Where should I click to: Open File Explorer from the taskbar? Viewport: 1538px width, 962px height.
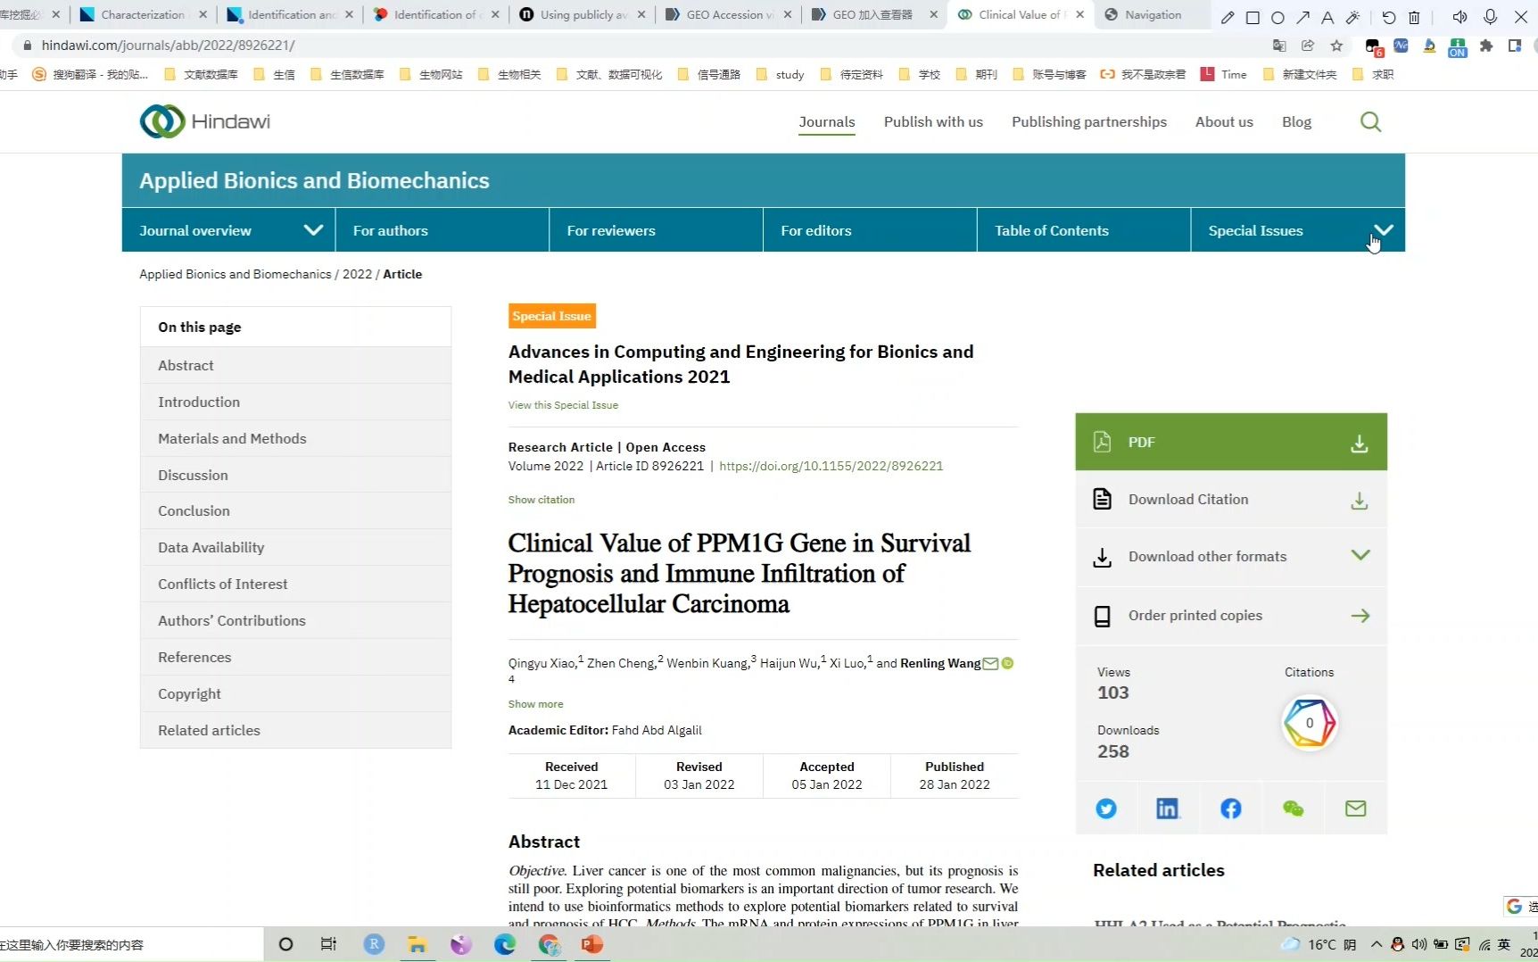click(417, 944)
